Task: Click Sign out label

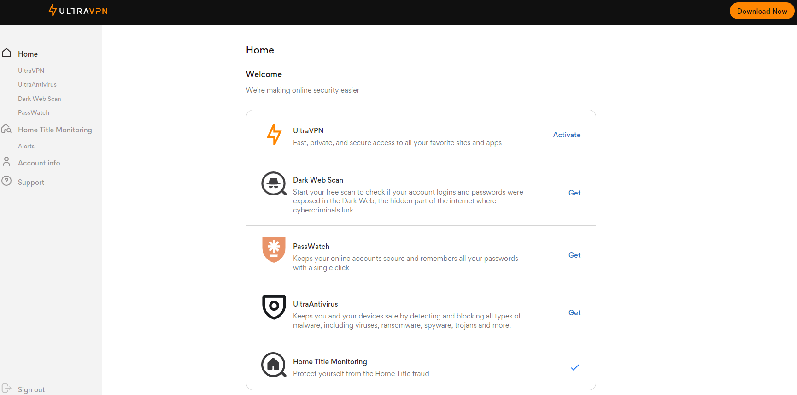Action: (x=31, y=390)
